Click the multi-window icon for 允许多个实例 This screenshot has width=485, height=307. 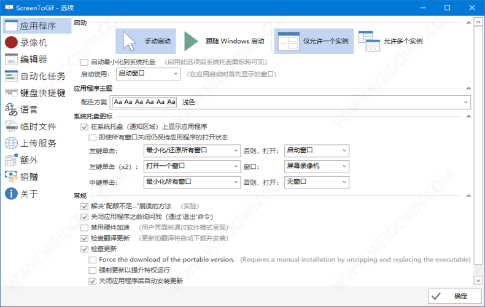[369, 41]
